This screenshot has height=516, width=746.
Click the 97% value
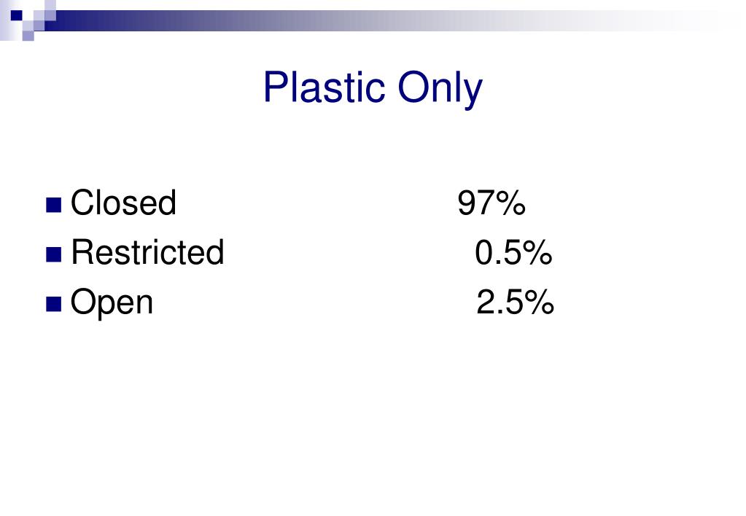point(491,203)
